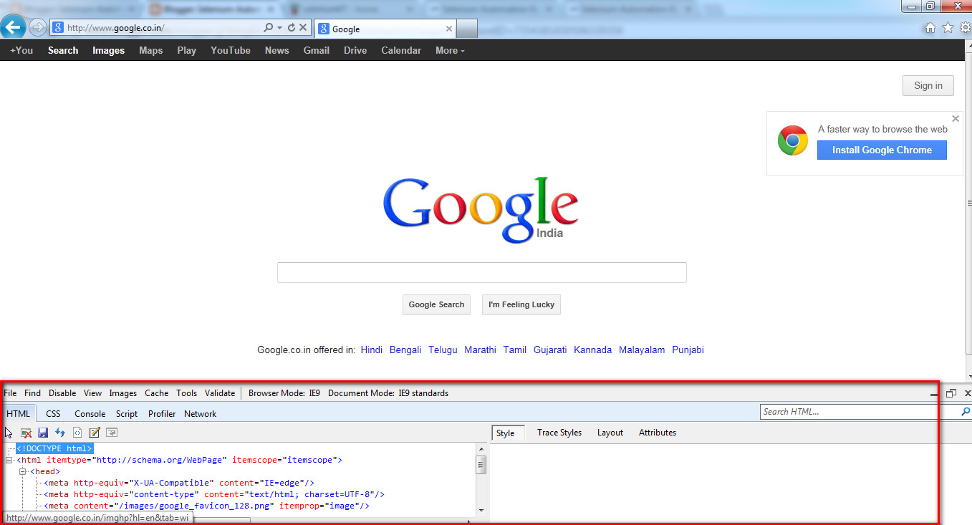Open Favorites via the star icon

click(948, 28)
